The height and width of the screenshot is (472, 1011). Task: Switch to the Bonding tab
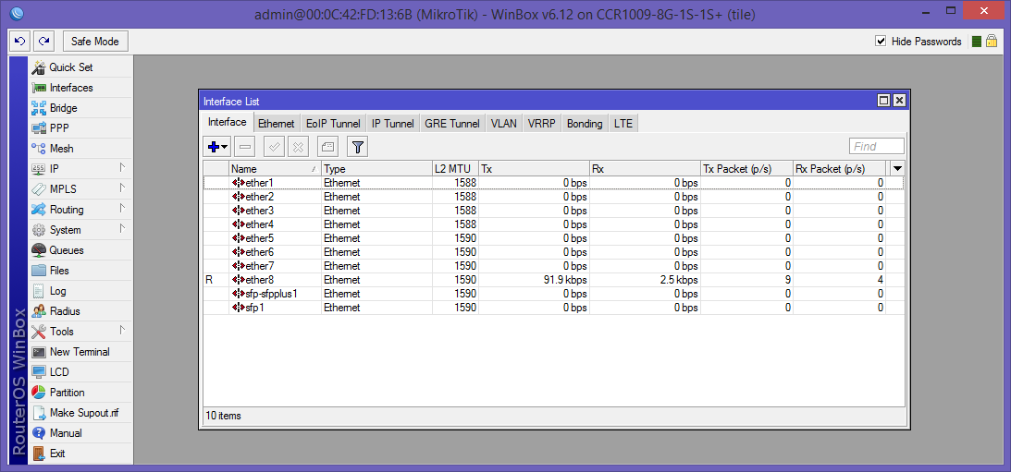[585, 124]
